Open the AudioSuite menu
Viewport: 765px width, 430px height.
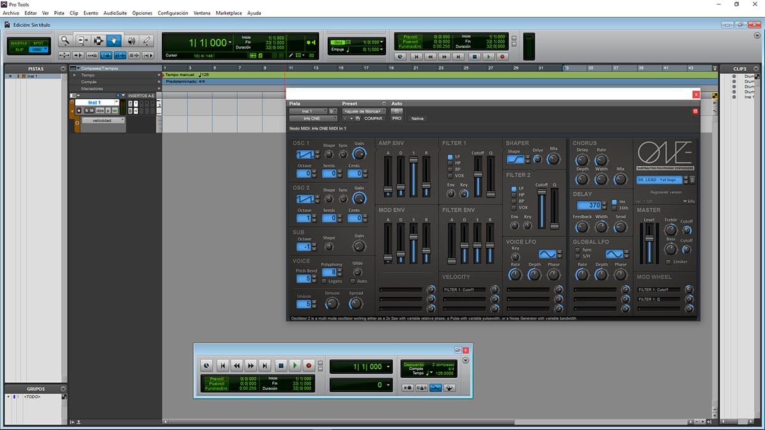(115, 13)
